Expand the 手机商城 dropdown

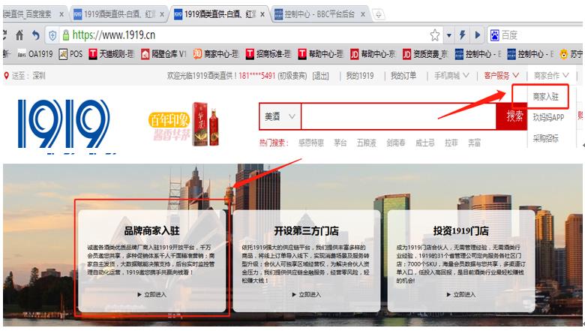coord(451,76)
